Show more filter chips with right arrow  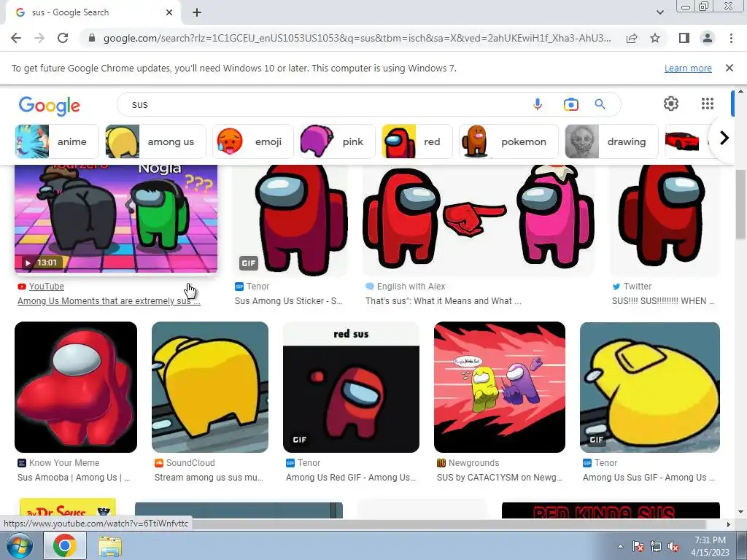pyautogui.click(x=724, y=138)
